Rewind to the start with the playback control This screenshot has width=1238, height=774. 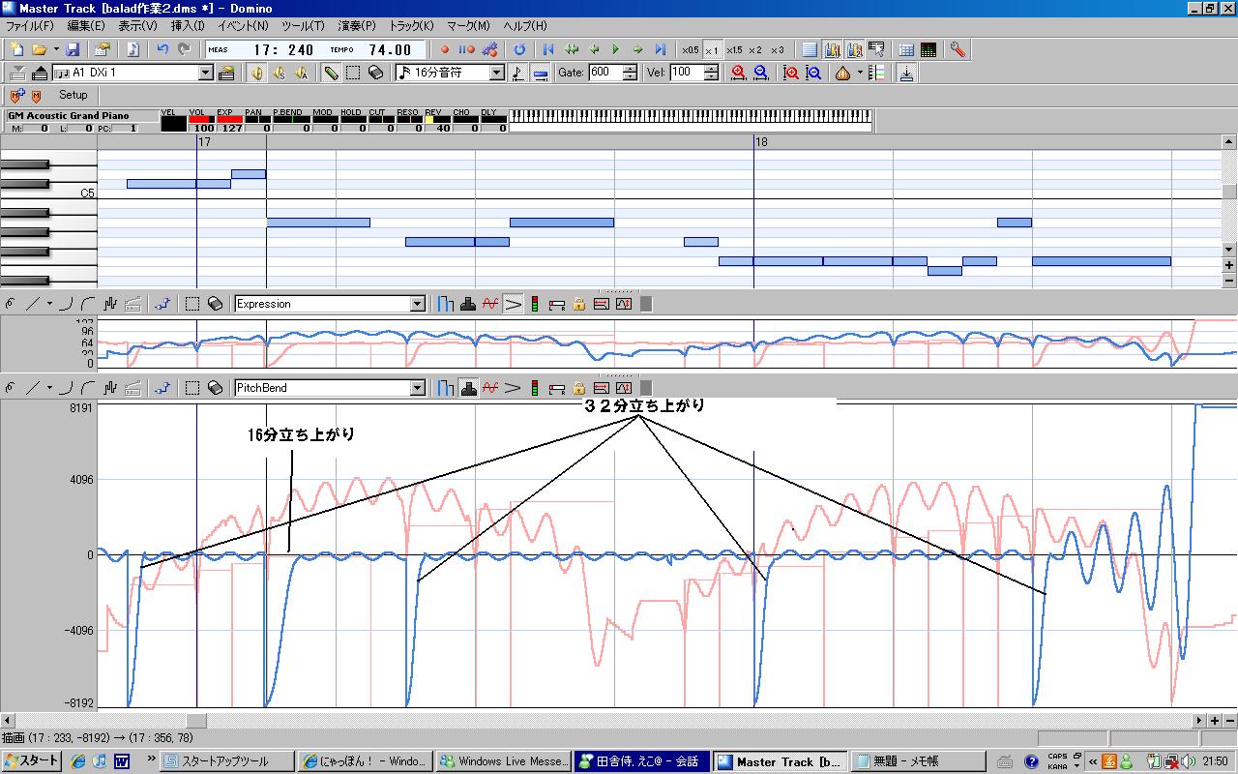click(x=548, y=49)
